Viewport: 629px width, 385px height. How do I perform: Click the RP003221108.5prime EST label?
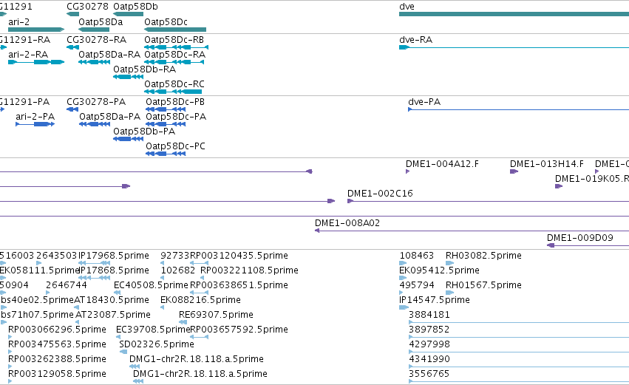point(249,270)
